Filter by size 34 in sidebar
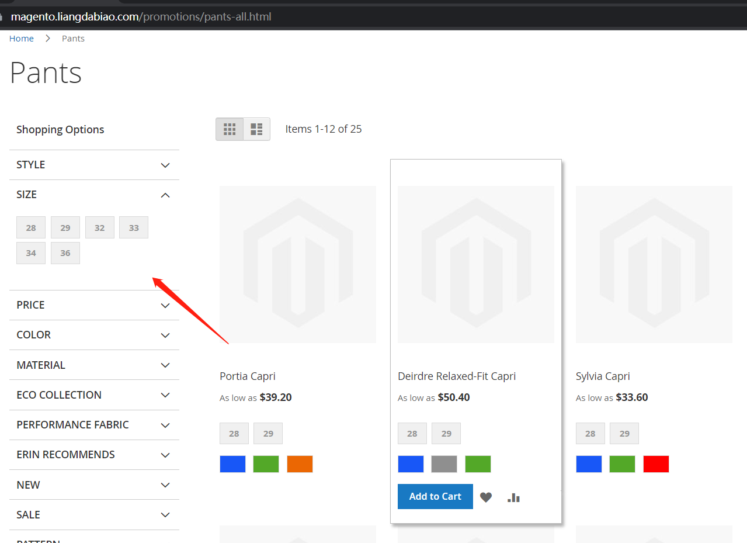This screenshot has width=747, height=543. coord(31,253)
